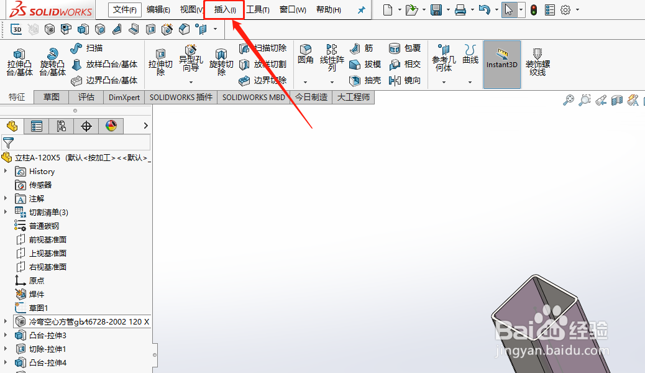Select the 镜向 Mirror tool
This screenshot has width=645, height=373.
(x=405, y=80)
